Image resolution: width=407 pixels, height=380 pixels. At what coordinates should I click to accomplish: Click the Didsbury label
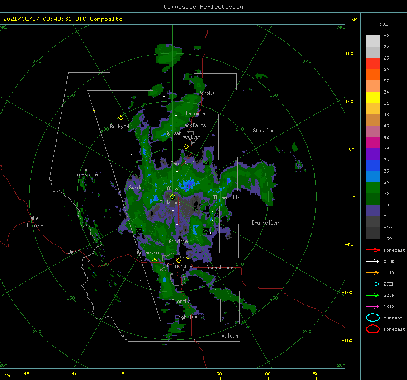[170, 202]
